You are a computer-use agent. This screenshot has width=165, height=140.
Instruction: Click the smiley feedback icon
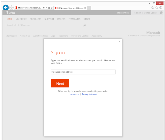pos(161,13)
